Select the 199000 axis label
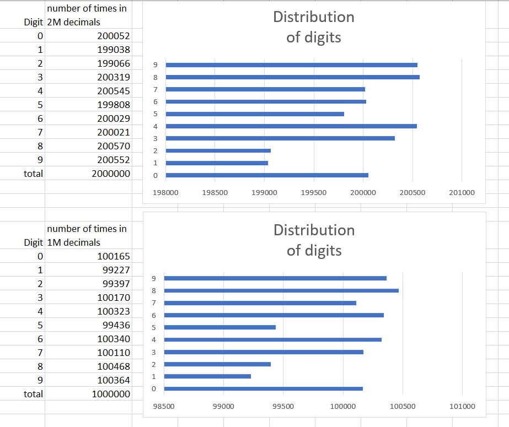This screenshot has height=427, width=509. tap(264, 193)
